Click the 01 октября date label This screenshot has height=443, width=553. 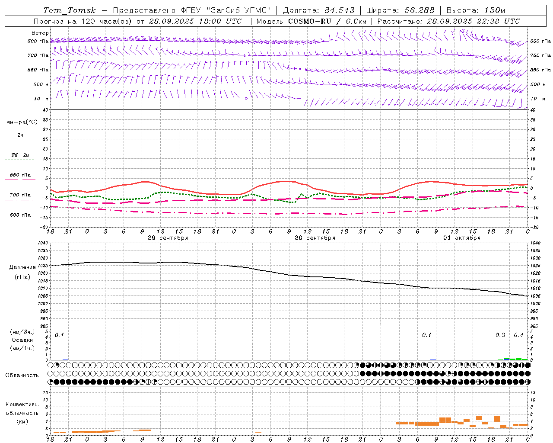tap(462, 238)
